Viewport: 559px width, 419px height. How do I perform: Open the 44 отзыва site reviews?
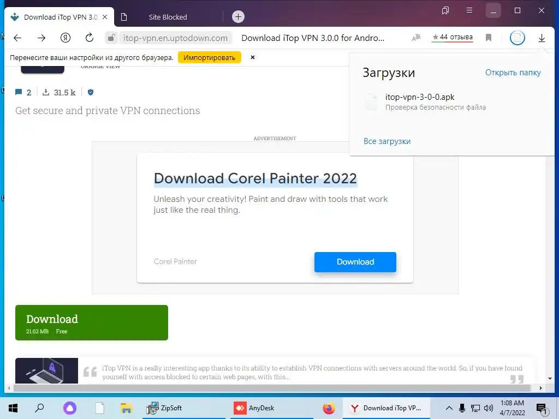[x=453, y=37]
